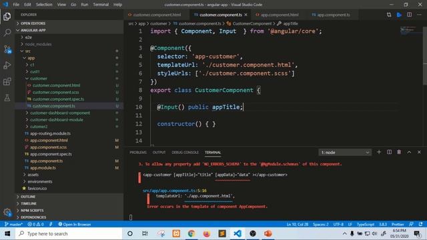This screenshot has width=427, height=240.
Task: Change TypeScript language mode
Action: coord(366,224)
